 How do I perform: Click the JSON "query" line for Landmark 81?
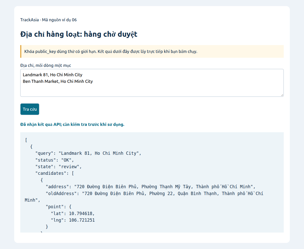coord(88,153)
